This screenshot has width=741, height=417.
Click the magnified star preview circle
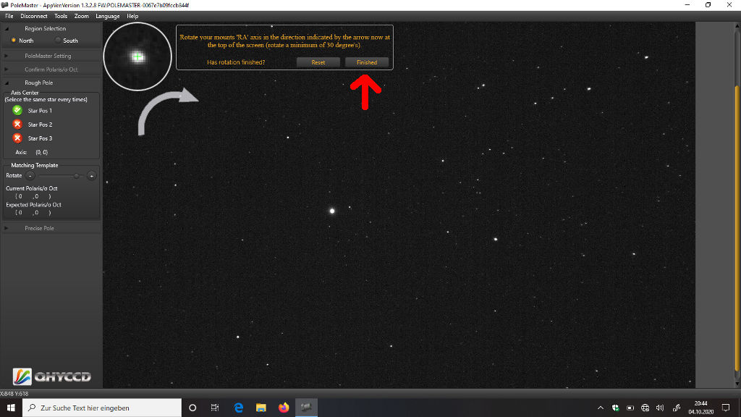click(x=137, y=56)
